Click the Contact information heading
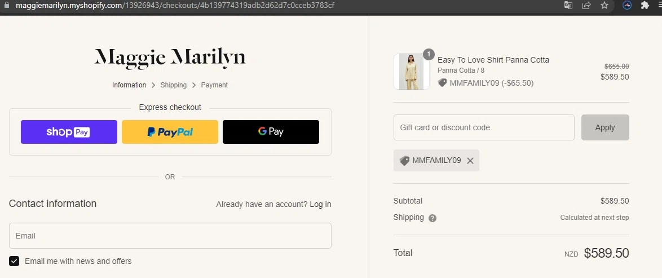The height and width of the screenshot is (278, 662). [53, 204]
